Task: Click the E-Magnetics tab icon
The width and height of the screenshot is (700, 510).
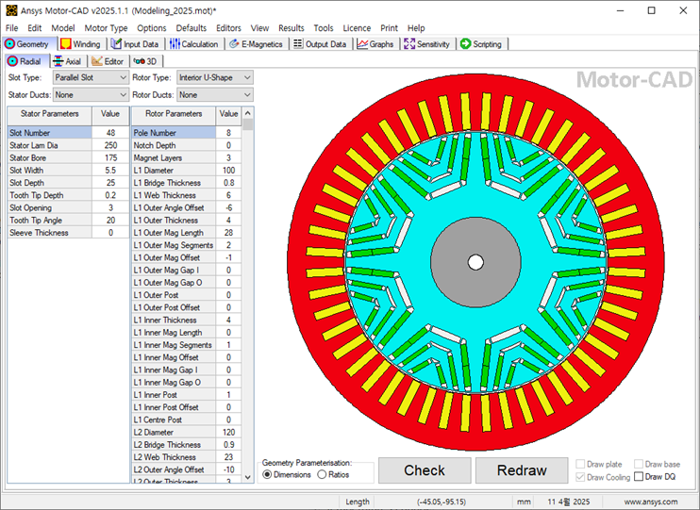Action: pos(234,43)
